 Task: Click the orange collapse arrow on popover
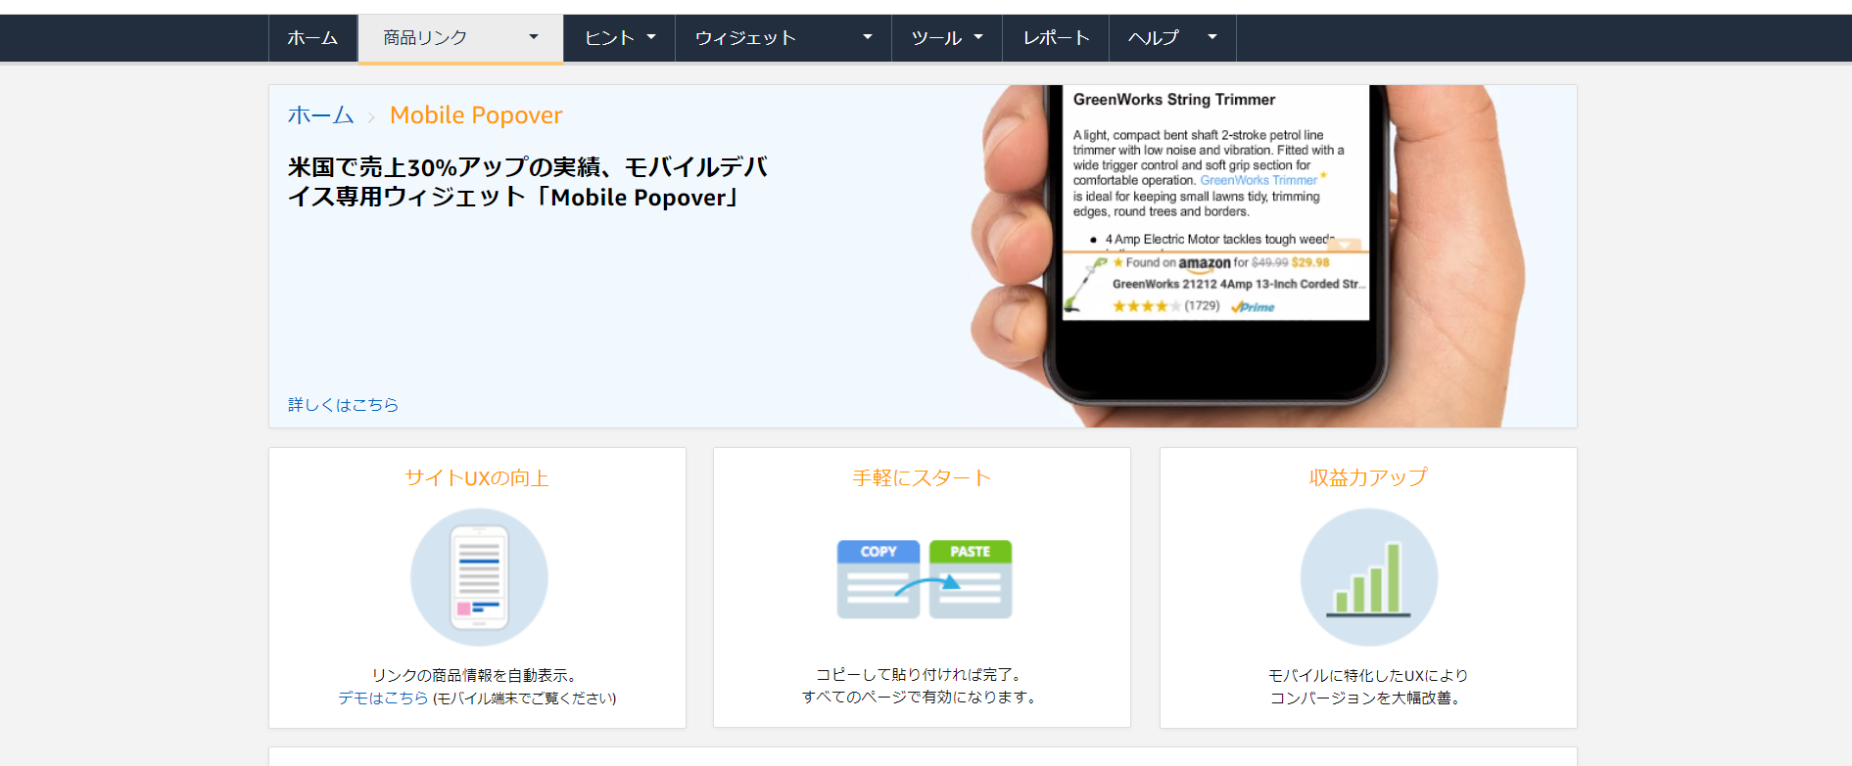click(x=1347, y=245)
